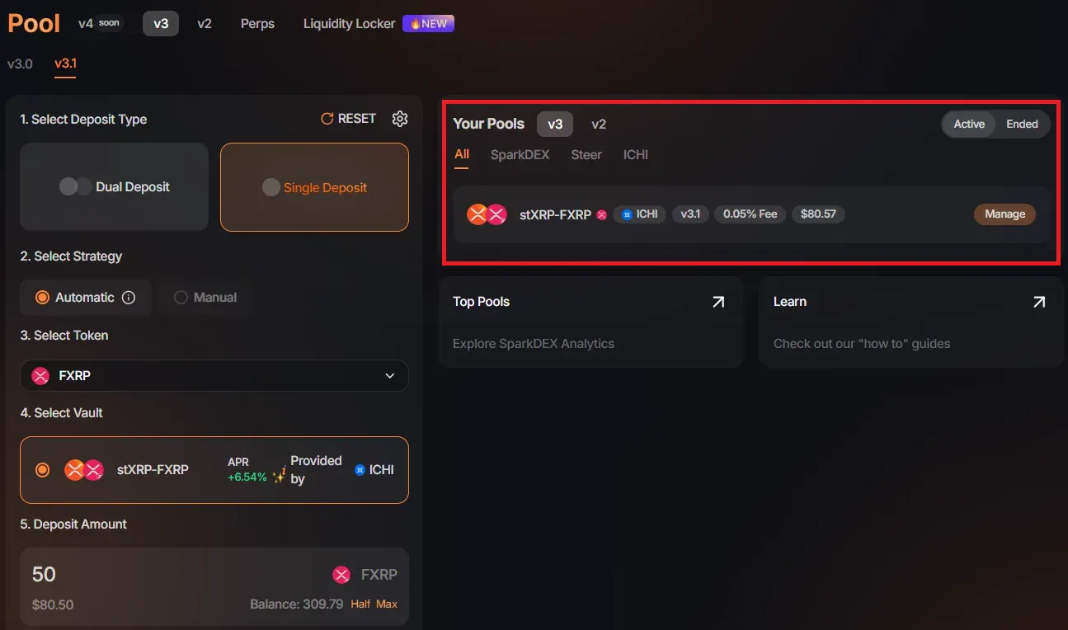Click the stXRP-FXRP name in Your Pools

point(555,214)
